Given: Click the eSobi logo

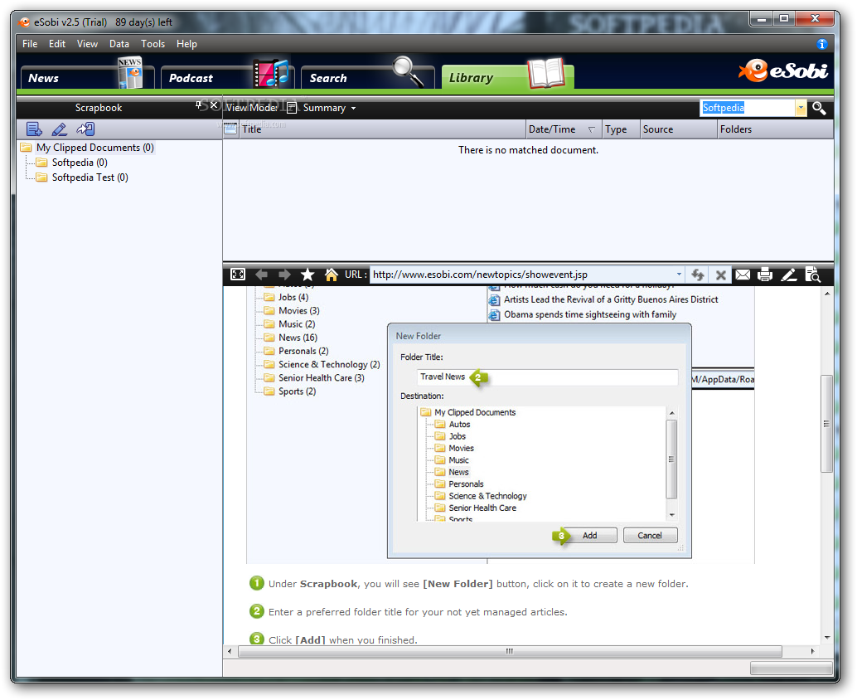Looking at the screenshot, I should click(x=783, y=70).
